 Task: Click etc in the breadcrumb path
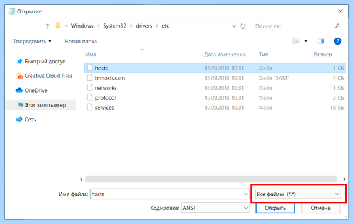click(165, 26)
